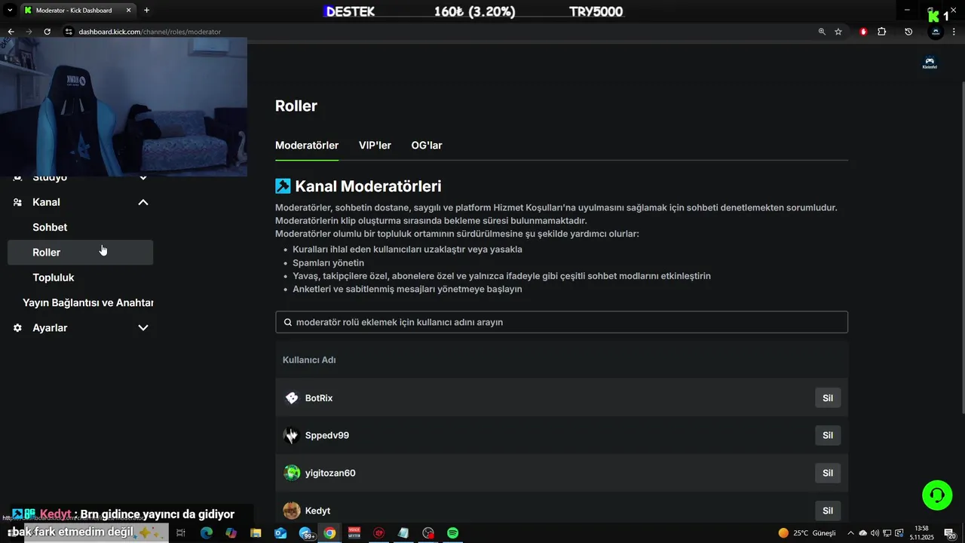This screenshot has height=543, width=965.
Task: Open a new browser tab
Action: tap(146, 10)
